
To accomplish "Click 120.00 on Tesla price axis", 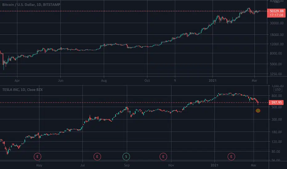I will pos(277,142).
